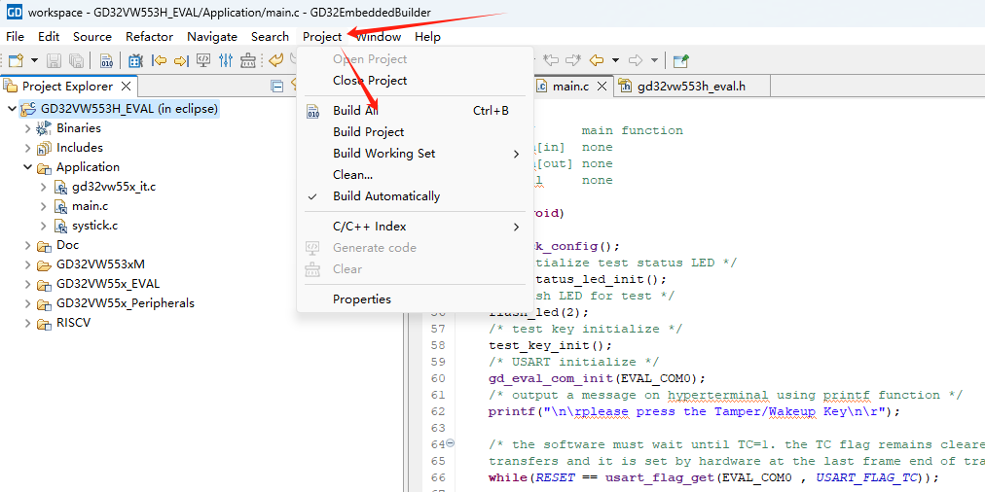Expand the Binaries tree node
The width and height of the screenshot is (985, 492).
pos(27,128)
